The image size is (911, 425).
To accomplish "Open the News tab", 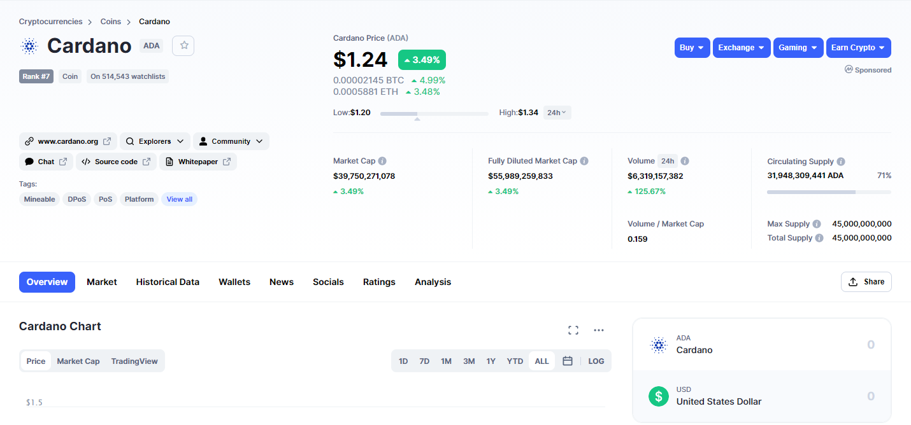I will [282, 282].
